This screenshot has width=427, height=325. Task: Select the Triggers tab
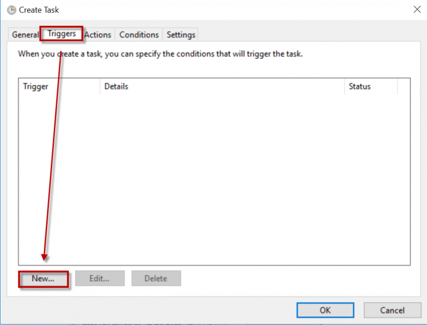[x=61, y=34]
